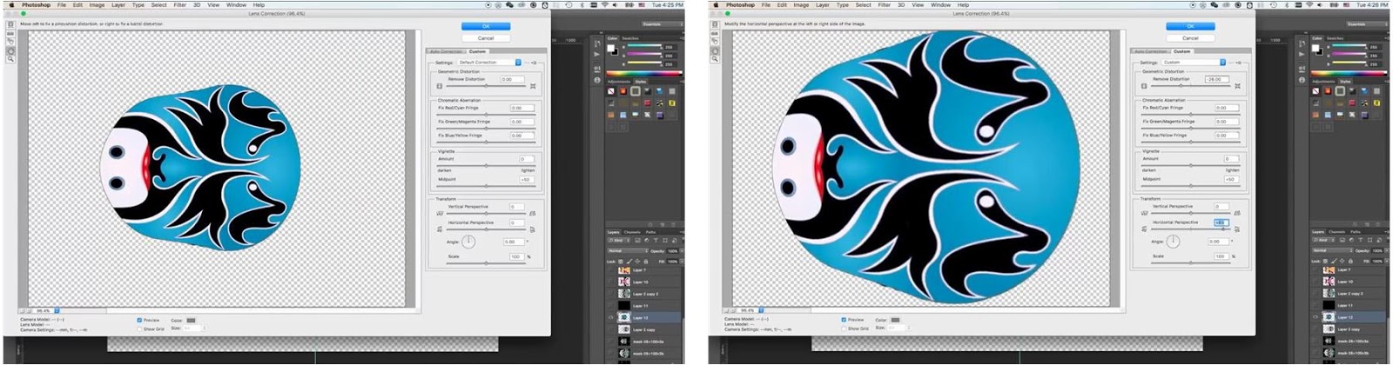This screenshot has height=365, width=1393.
Task: Open Settings flyout menu icon, left screenshot
Action: [x=535, y=63]
